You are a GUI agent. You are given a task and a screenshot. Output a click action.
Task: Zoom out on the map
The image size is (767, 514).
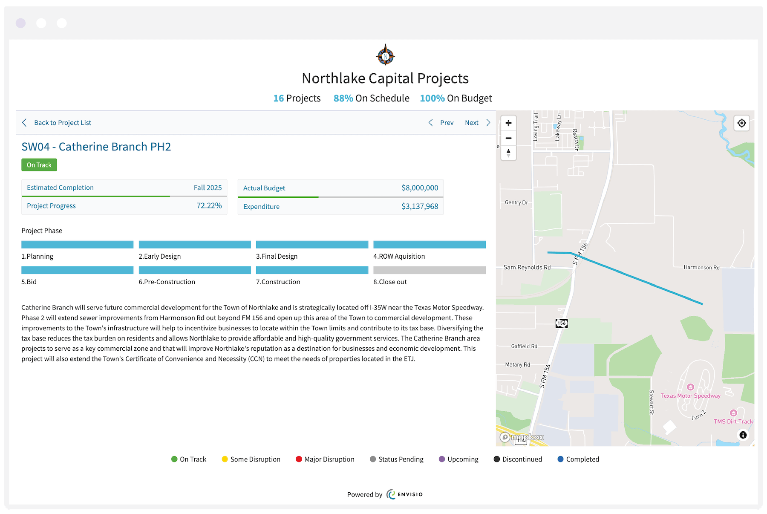(508, 138)
